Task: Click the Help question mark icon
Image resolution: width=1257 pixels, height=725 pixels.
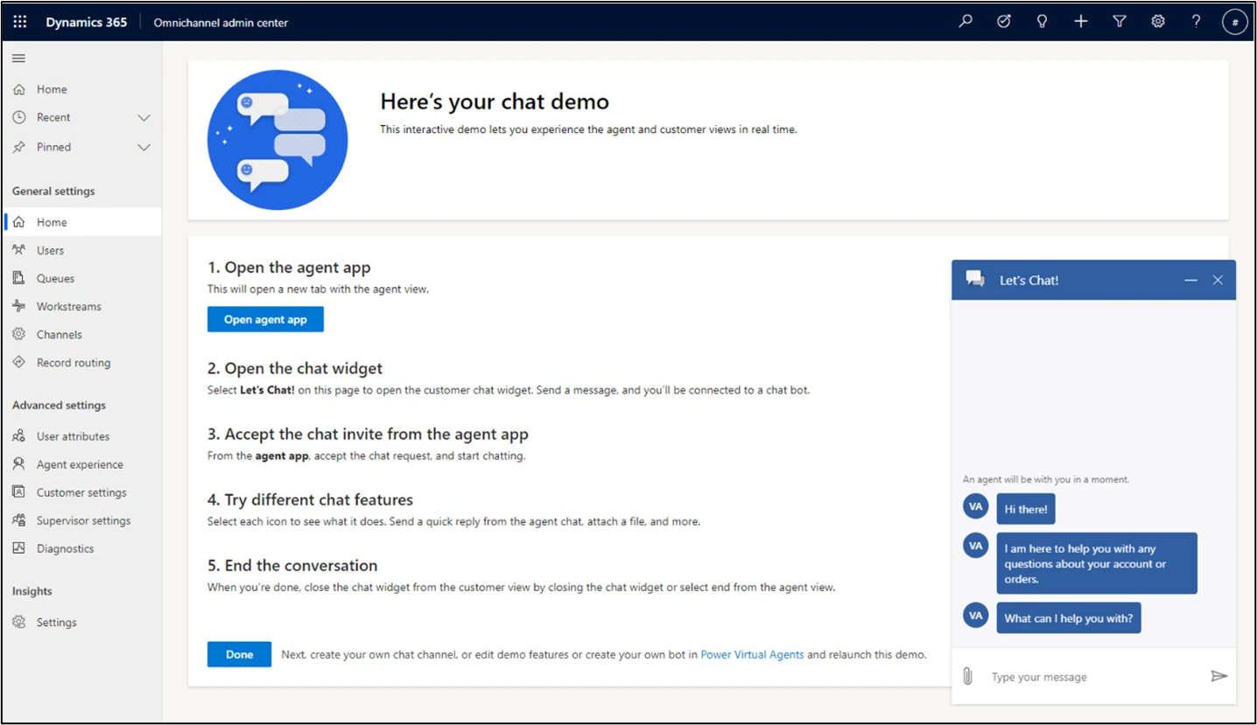Action: pyautogui.click(x=1196, y=21)
